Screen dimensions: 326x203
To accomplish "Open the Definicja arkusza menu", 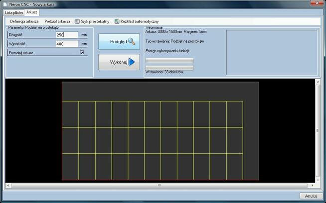I will click(24, 21).
